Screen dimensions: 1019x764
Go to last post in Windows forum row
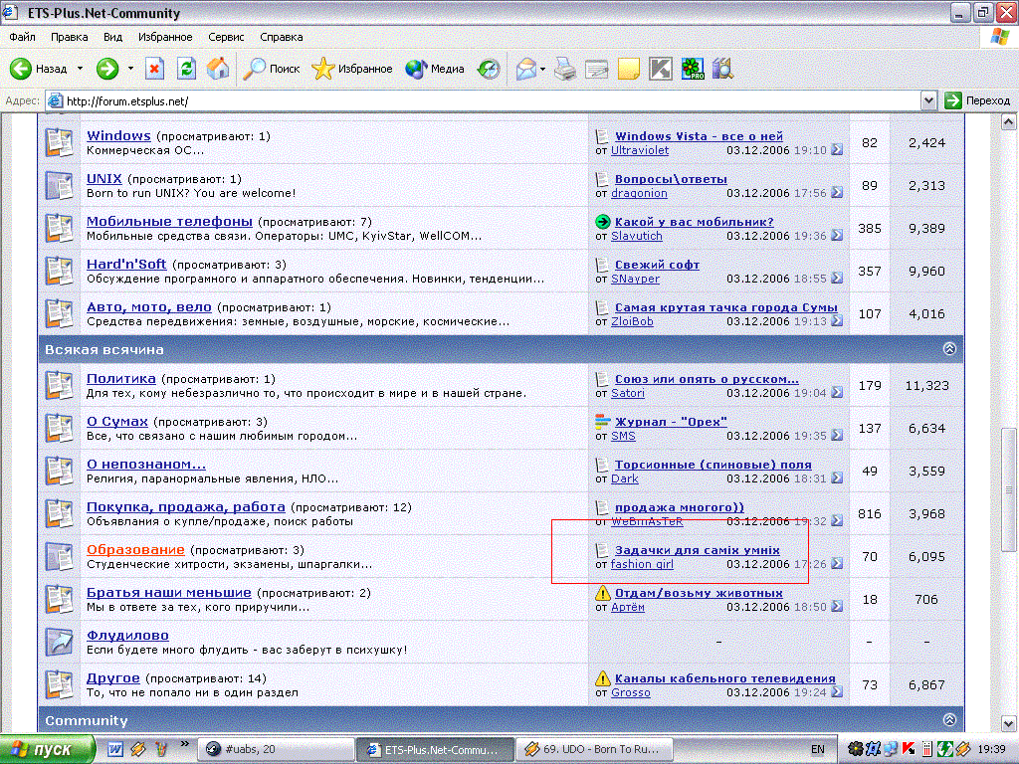(x=837, y=150)
